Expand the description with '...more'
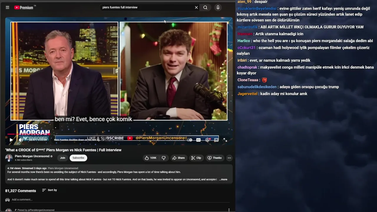The height and width of the screenshot is (212, 377). tap(223, 179)
